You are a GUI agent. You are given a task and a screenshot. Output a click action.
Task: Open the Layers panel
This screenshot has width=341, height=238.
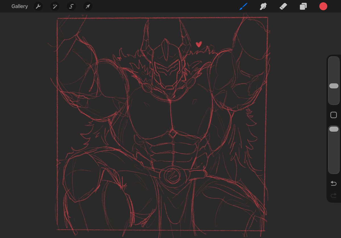tap(303, 6)
